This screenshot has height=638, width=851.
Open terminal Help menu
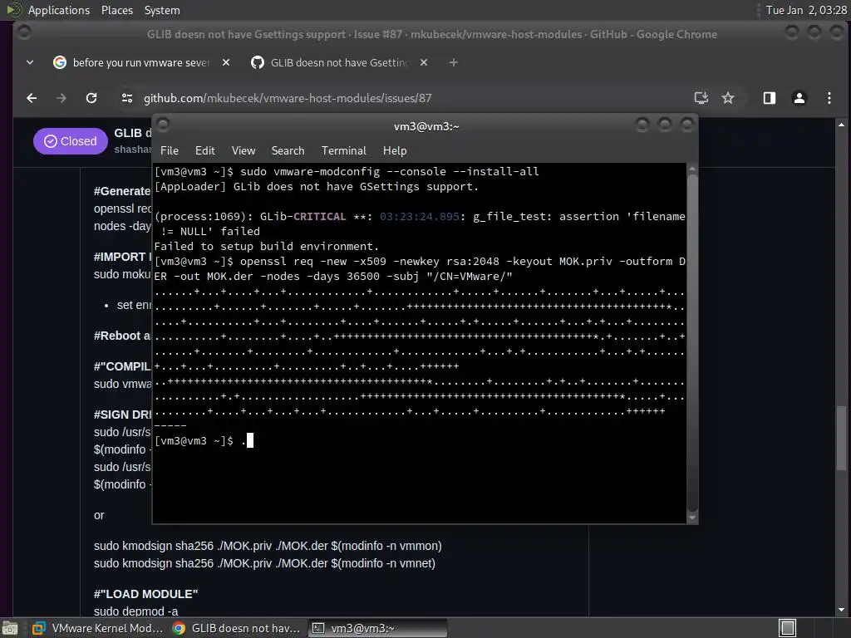[x=395, y=151]
